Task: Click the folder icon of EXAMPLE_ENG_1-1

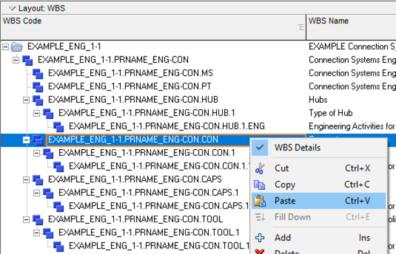Action: (17, 46)
